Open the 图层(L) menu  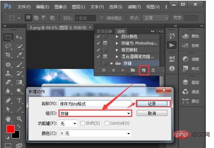click(x=78, y=7)
